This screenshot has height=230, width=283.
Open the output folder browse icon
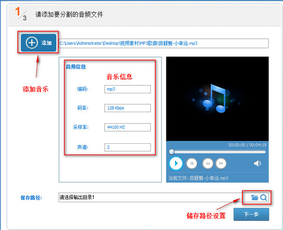click(255, 197)
